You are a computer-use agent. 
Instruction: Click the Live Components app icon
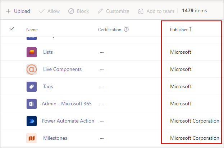pyautogui.click(x=32, y=70)
